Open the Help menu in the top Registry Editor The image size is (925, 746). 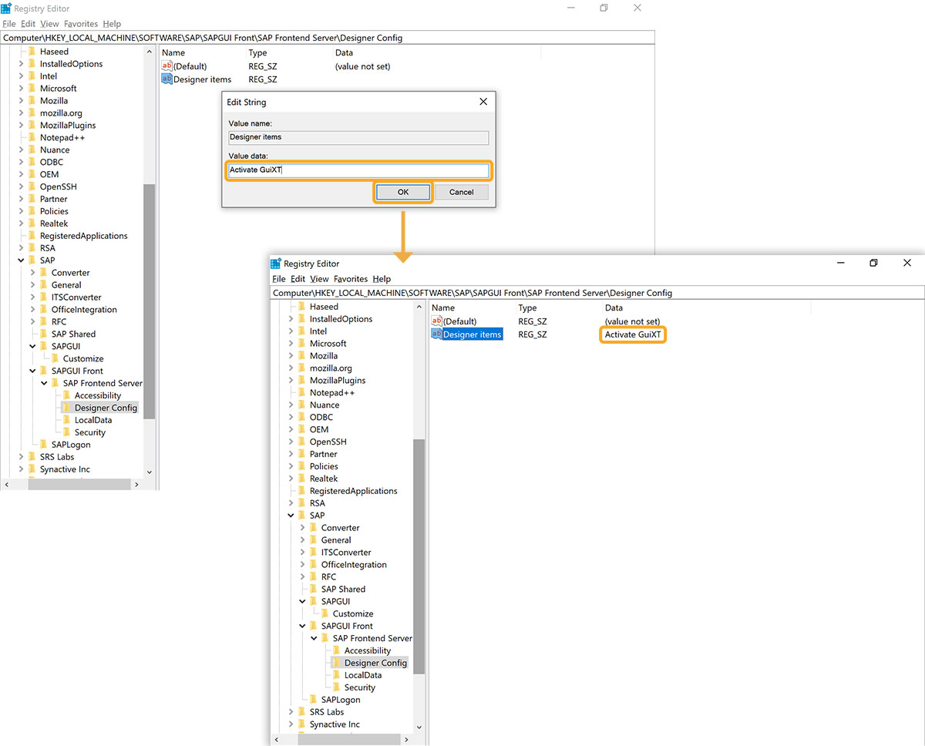pyautogui.click(x=112, y=24)
